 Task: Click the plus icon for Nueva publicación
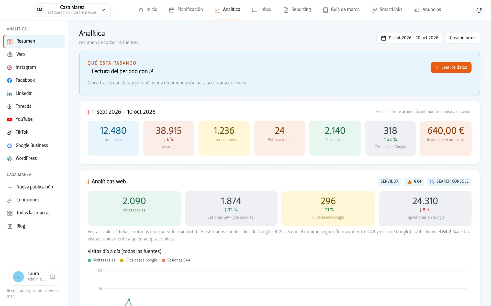click(x=10, y=187)
